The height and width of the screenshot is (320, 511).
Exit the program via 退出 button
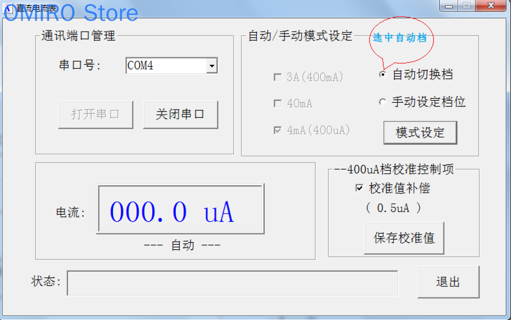pos(448,282)
